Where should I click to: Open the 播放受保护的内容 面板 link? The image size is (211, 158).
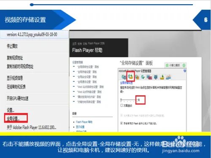pos(89,97)
